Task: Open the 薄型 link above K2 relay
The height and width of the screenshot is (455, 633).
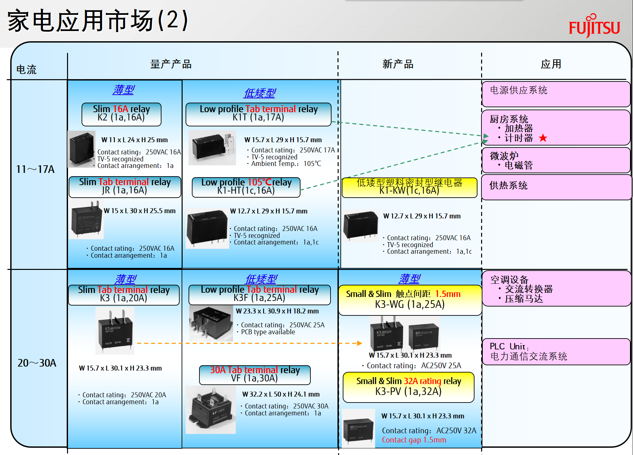Action: pos(124,90)
